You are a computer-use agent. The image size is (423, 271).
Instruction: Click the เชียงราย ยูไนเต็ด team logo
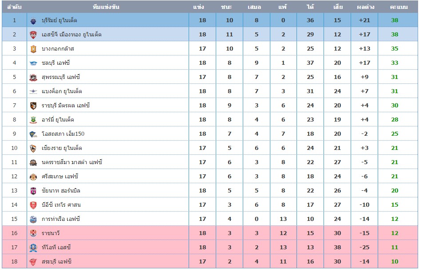(33, 148)
